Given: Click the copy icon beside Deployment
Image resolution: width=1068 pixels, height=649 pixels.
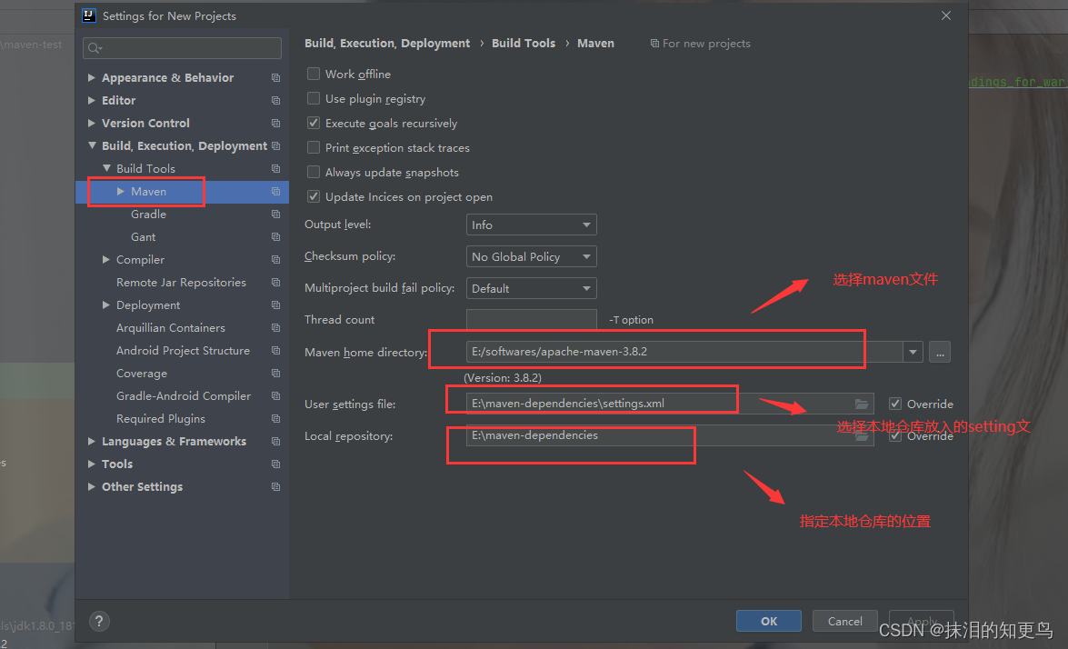Looking at the screenshot, I should click(x=275, y=305).
